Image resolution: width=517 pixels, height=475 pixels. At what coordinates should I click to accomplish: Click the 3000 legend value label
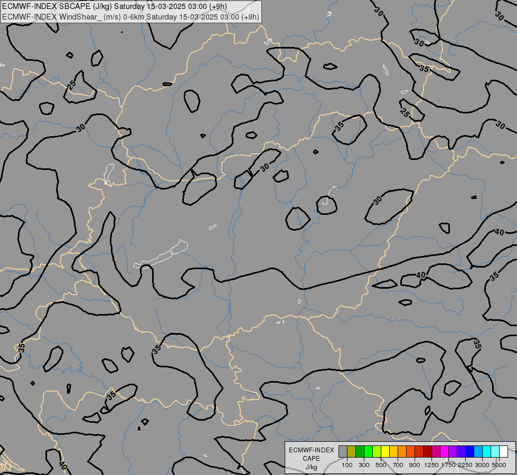tap(482, 465)
